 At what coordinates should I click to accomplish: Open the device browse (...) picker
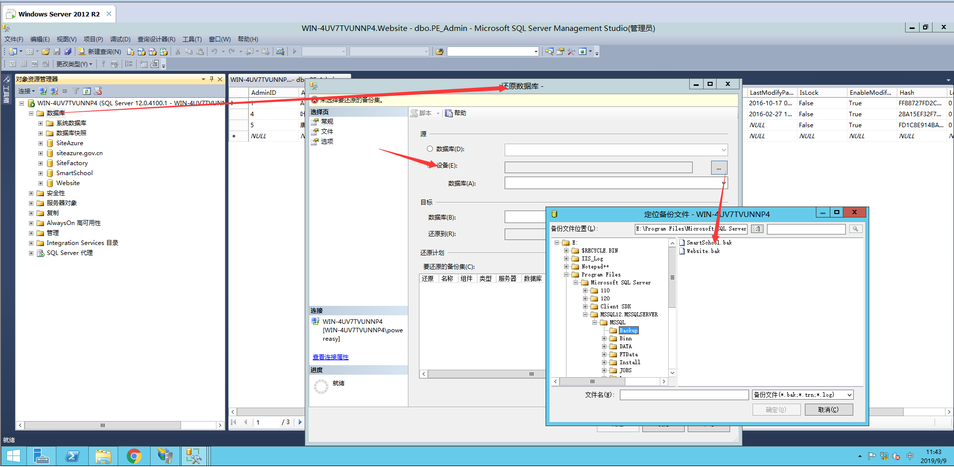[x=719, y=167]
